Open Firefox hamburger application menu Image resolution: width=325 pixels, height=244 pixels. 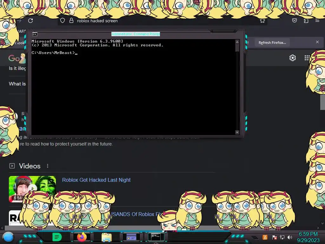coord(317,21)
